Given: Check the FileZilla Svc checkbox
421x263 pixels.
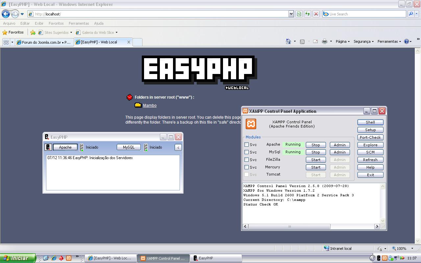Looking at the screenshot, I should coord(246,159).
